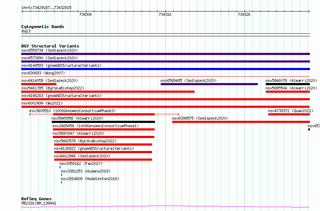Screen dimensions: 320x211
Task: Select nsv3059162 (Fan2017) label
Action: click(x=81, y=164)
